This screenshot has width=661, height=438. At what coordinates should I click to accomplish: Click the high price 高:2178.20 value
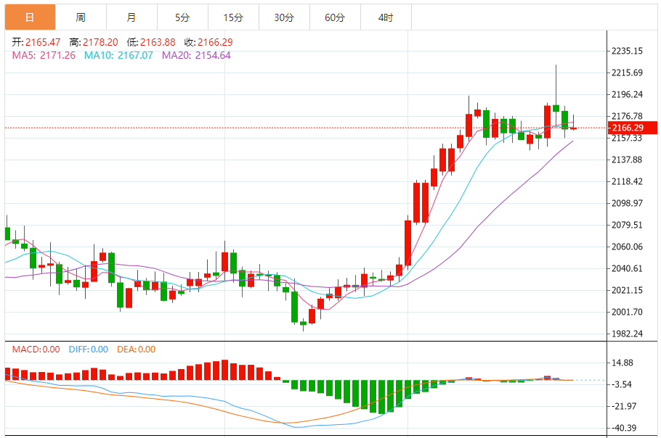click(x=94, y=42)
